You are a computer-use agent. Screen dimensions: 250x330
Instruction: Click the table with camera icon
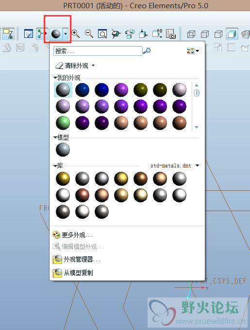[171, 34]
